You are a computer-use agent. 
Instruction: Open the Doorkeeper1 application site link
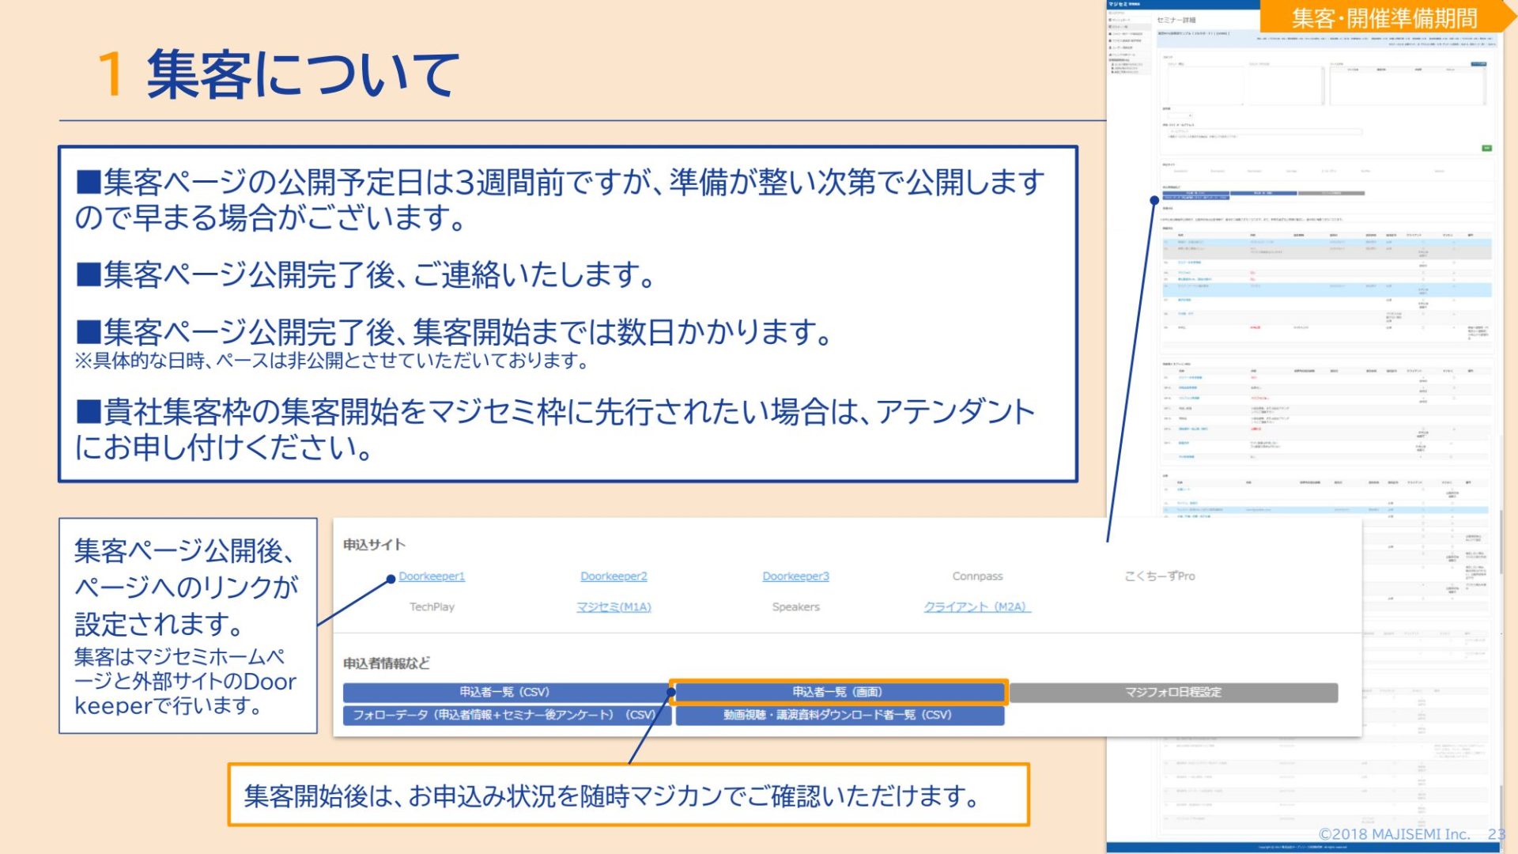click(432, 576)
